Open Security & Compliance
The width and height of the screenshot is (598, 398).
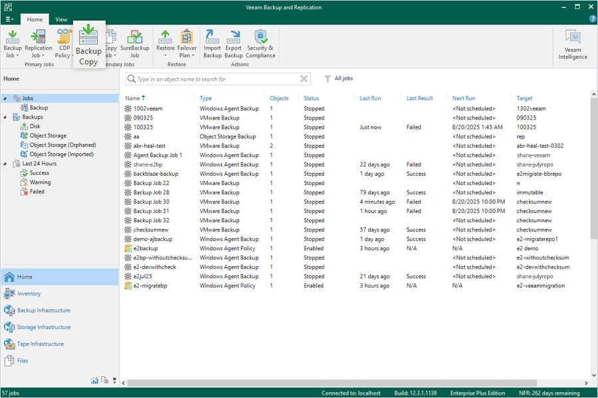[260, 44]
